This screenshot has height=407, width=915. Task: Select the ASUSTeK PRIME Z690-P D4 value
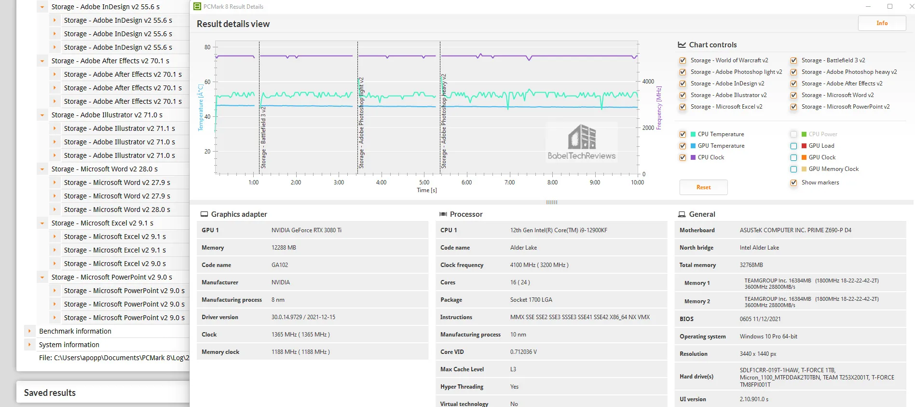pyautogui.click(x=795, y=230)
